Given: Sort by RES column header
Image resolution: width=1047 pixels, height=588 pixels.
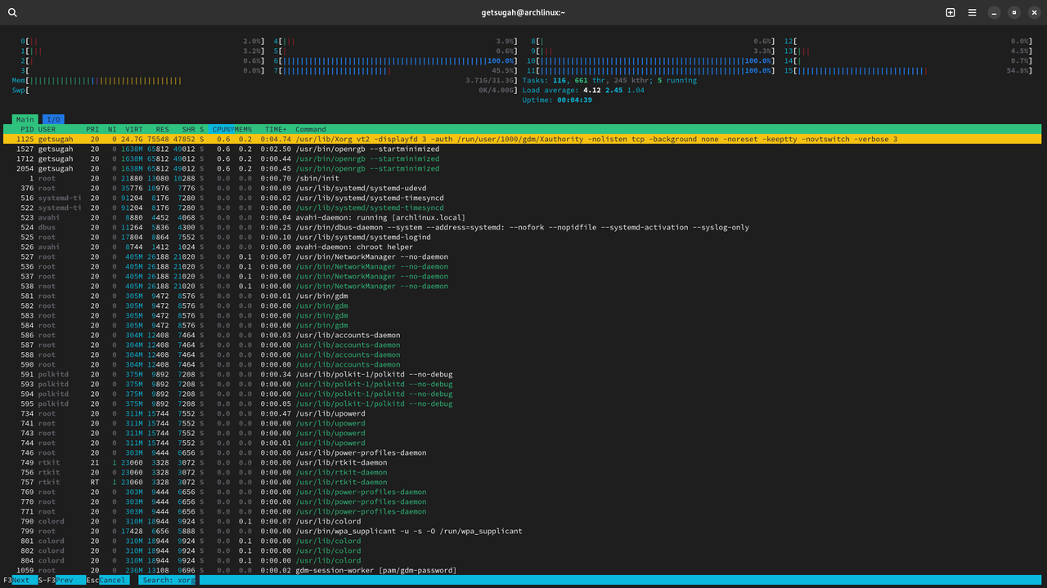Looking at the screenshot, I should [x=162, y=129].
